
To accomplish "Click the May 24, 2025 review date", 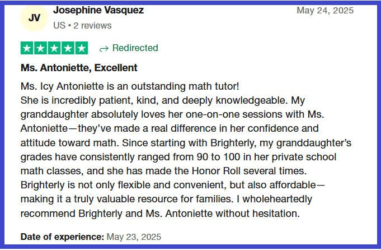I will pyautogui.click(x=324, y=10).
